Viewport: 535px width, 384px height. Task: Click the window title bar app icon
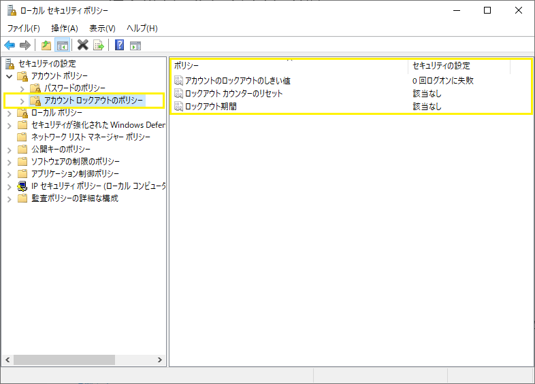coord(12,11)
